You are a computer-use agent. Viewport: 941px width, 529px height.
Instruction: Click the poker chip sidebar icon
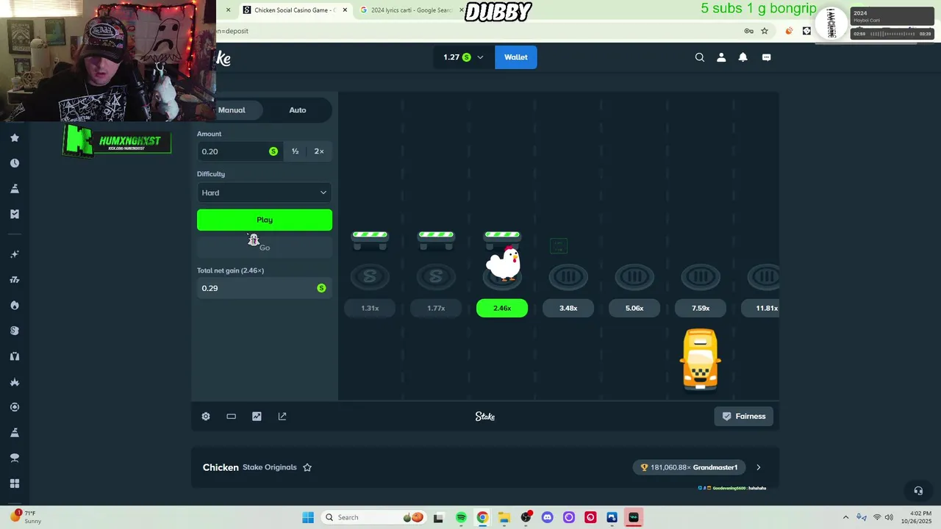[14, 407]
